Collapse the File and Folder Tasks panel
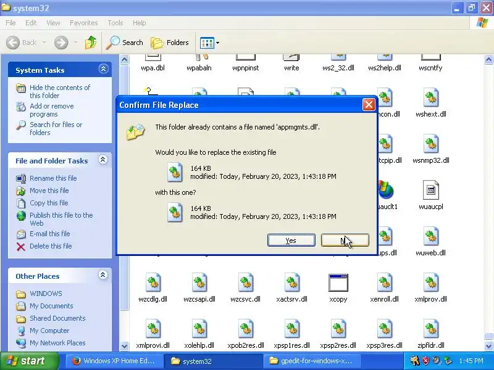Screen dimensions: 494x370 103,160
